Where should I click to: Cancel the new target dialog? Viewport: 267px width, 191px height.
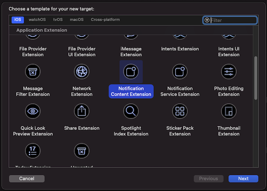27,179
